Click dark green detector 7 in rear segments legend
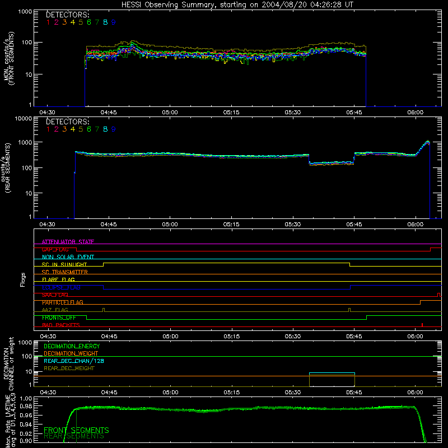Image resolution: width=448 pixels, height=448 pixels. click(x=97, y=129)
